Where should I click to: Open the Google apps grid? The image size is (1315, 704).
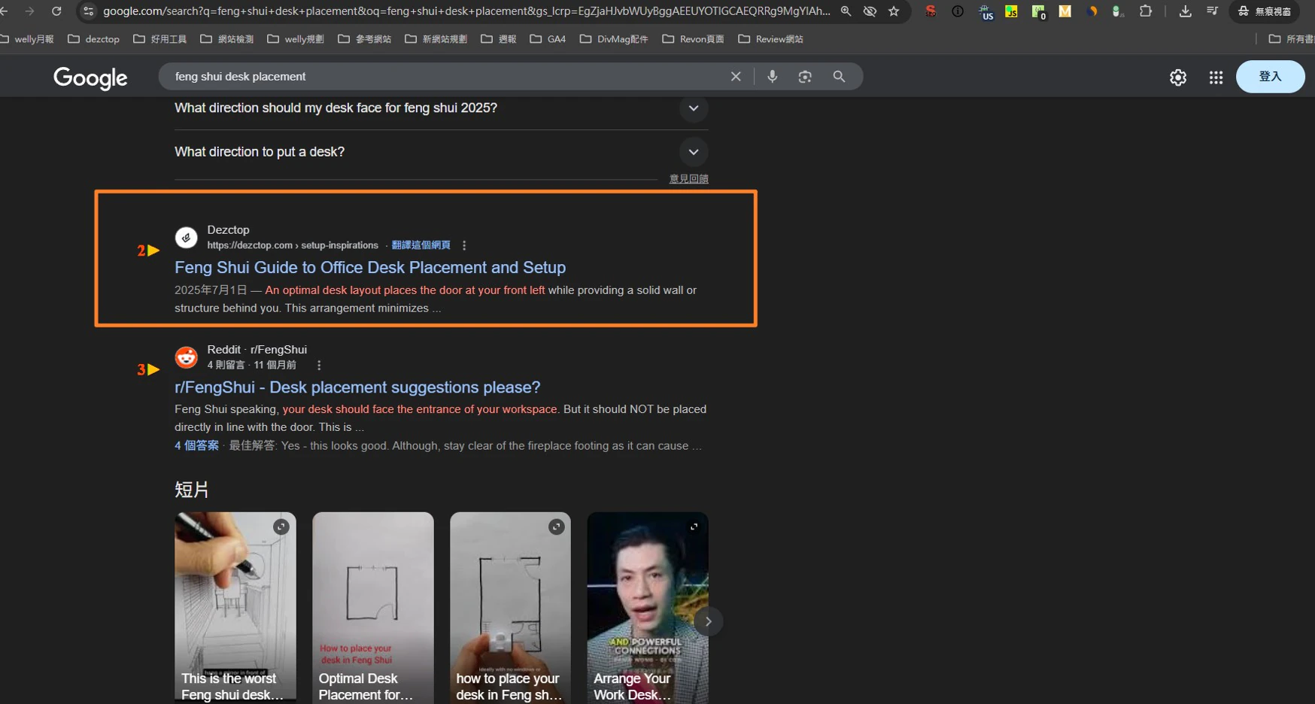[1216, 77]
